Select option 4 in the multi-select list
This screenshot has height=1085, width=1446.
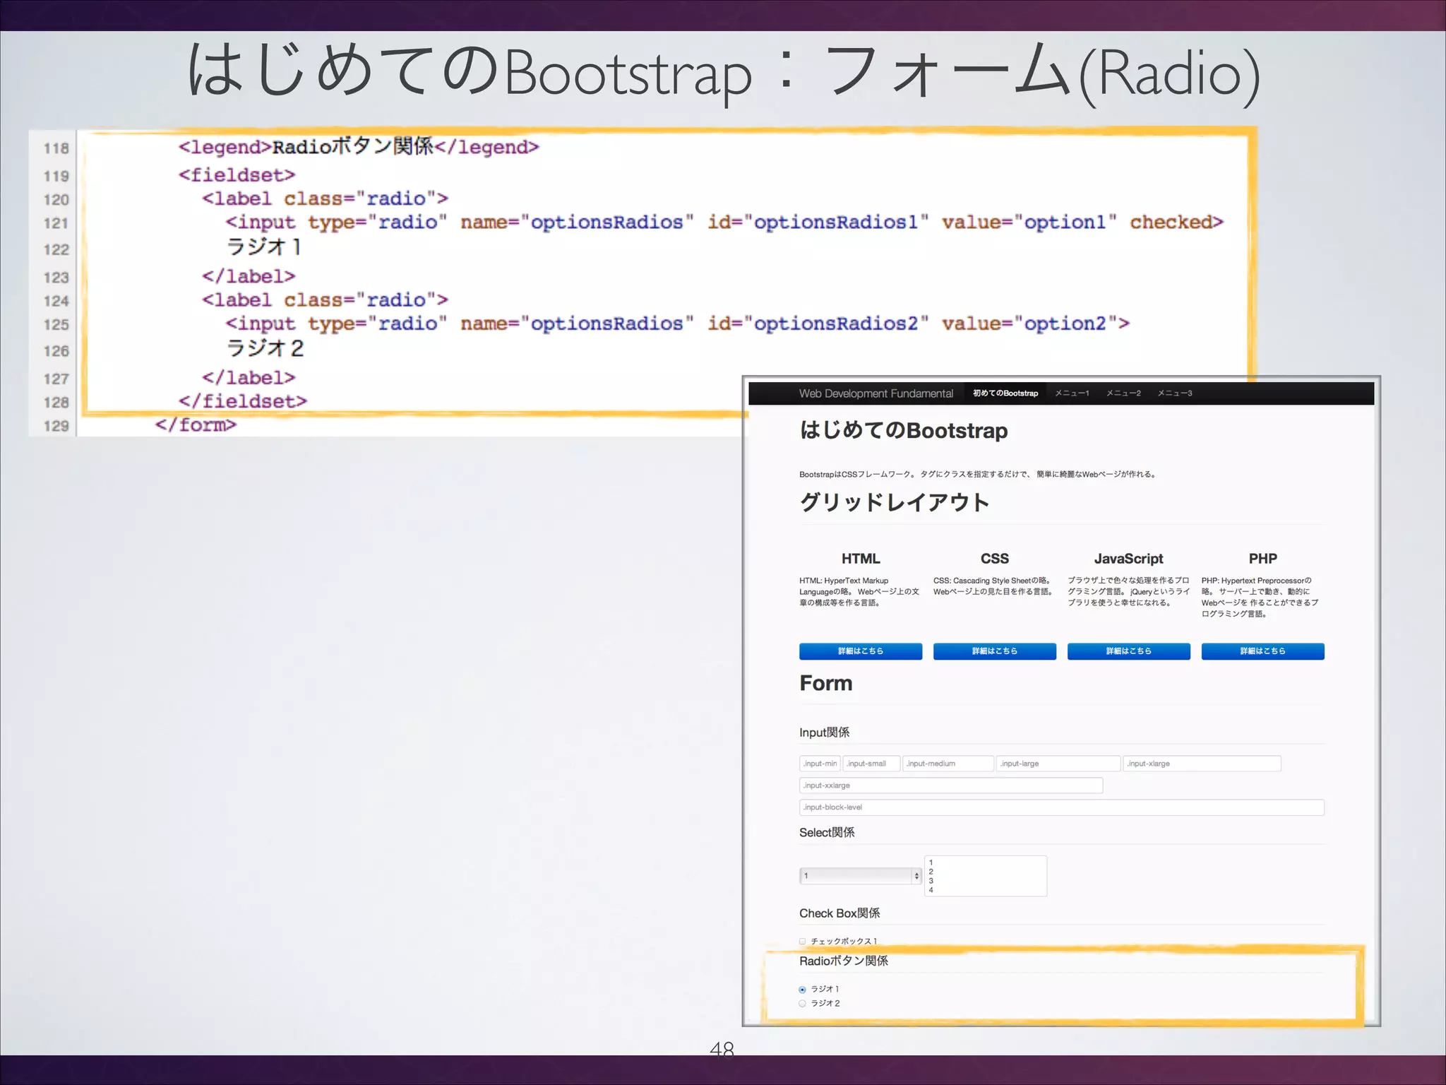click(986, 890)
